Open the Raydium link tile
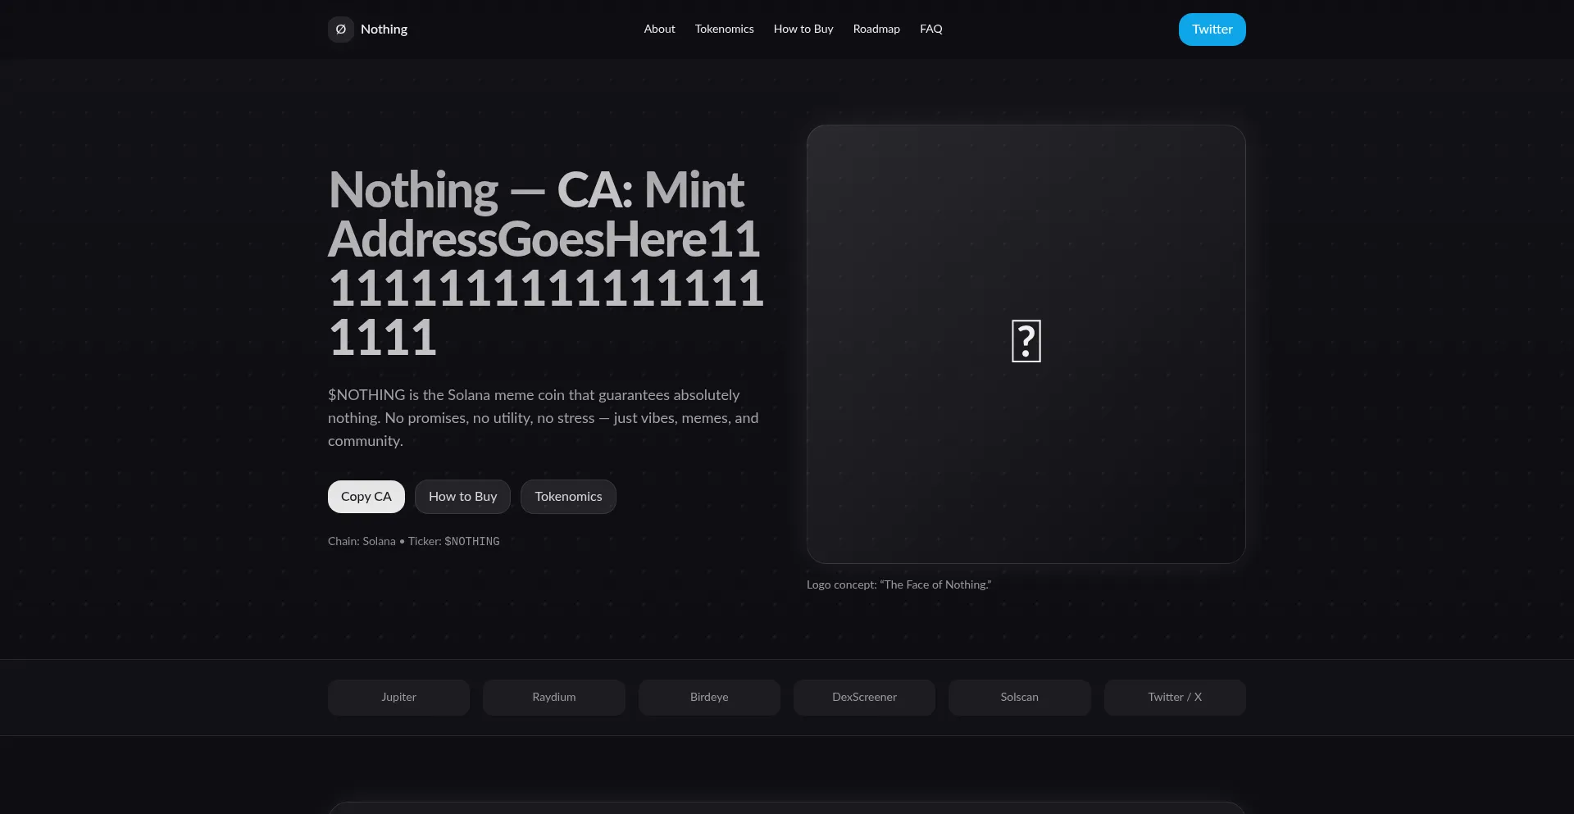The height and width of the screenshot is (814, 1574). 554,698
